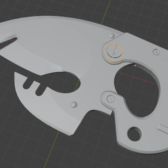This screenshot has width=168, height=168.
Task: Select the dome rivet near blade's top edge
Action: pos(112,35)
